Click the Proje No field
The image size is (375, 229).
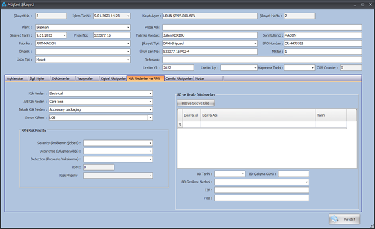pos(112,35)
